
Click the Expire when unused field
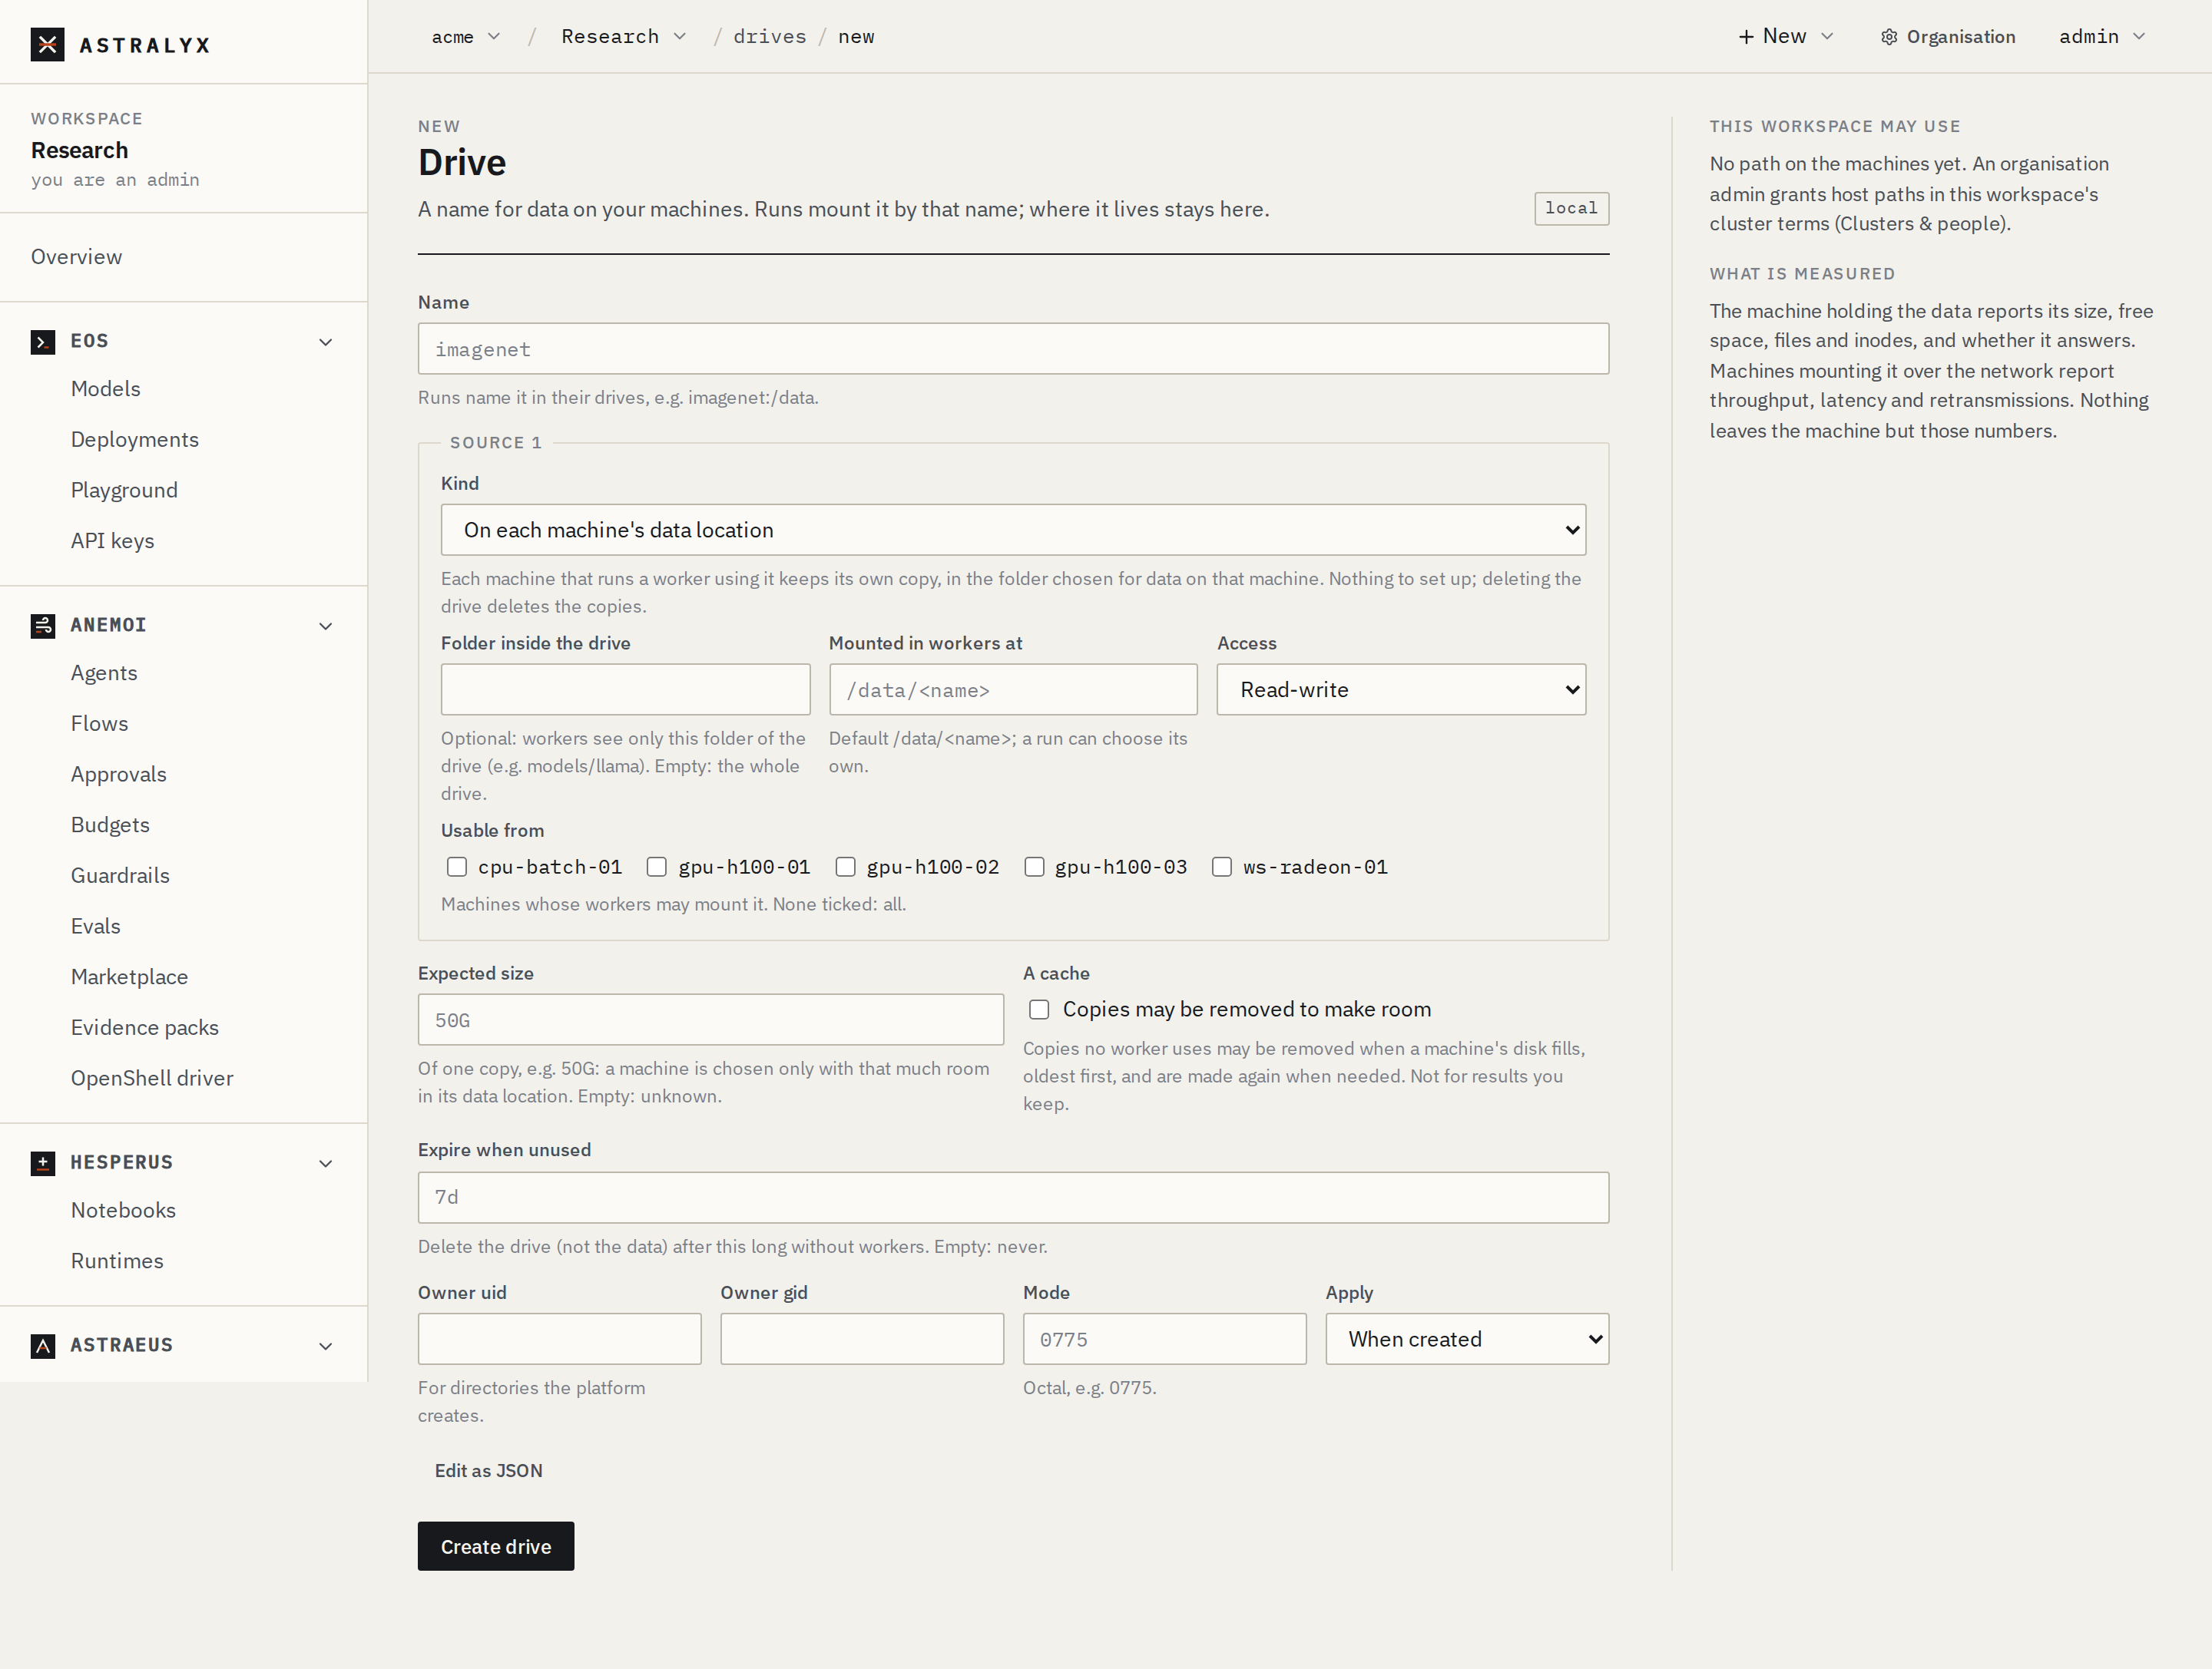tap(1013, 1198)
